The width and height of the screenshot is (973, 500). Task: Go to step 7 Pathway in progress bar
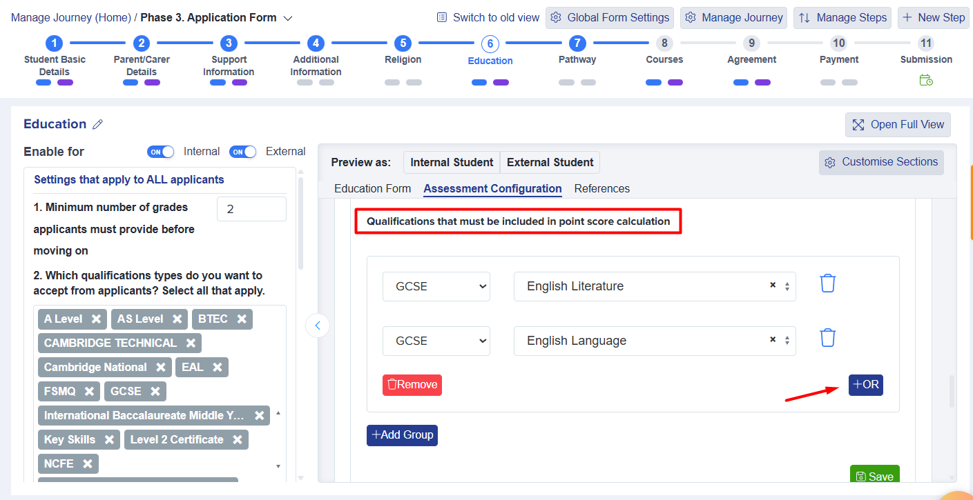(x=577, y=44)
